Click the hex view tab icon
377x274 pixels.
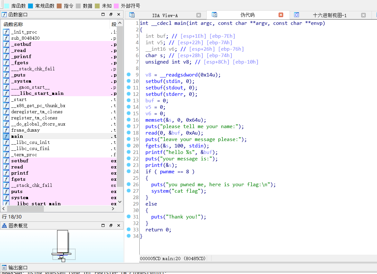pos(297,15)
